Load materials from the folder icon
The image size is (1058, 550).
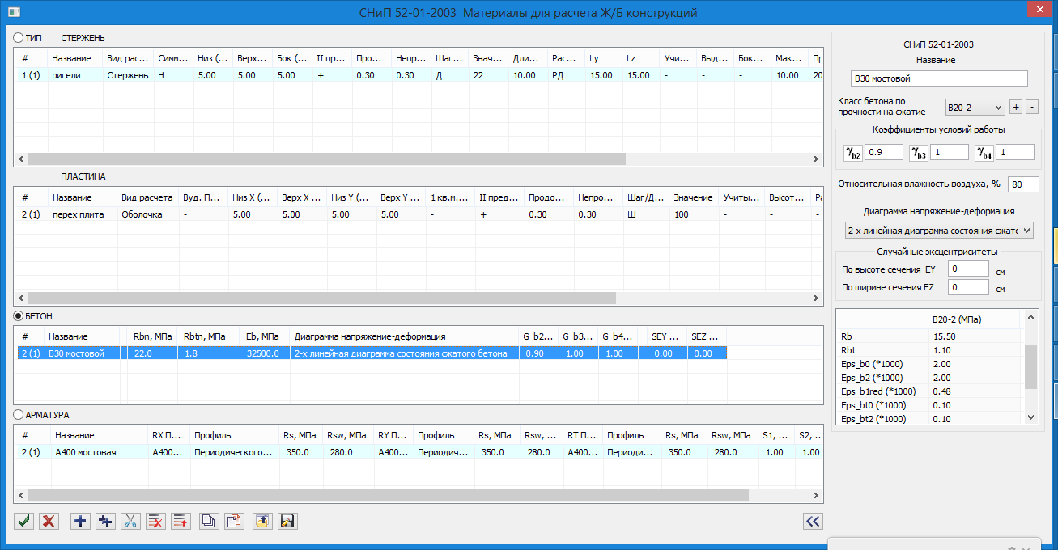click(x=261, y=521)
